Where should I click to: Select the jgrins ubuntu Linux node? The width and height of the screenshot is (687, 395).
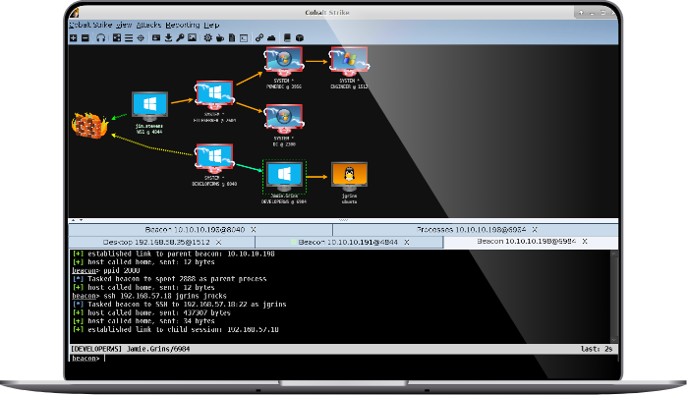(x=349, y=176)
